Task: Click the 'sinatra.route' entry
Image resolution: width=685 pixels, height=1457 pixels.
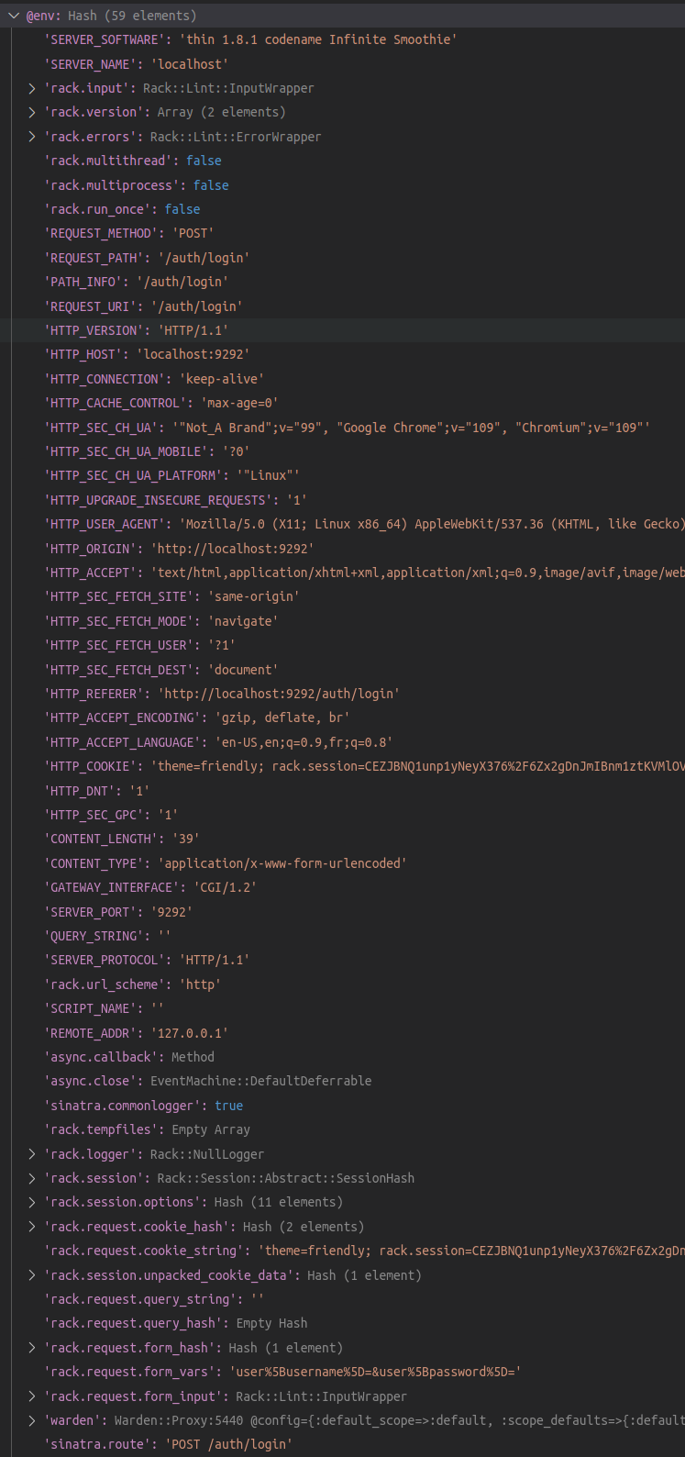Action: 168,1444
